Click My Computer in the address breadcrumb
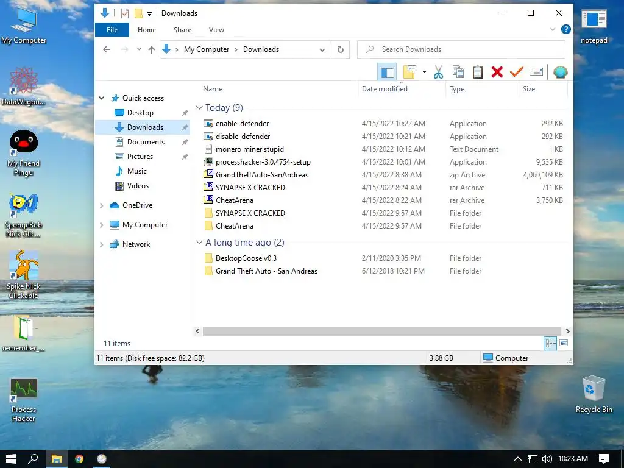Screen dimensions: 624x468 point(207,49)
